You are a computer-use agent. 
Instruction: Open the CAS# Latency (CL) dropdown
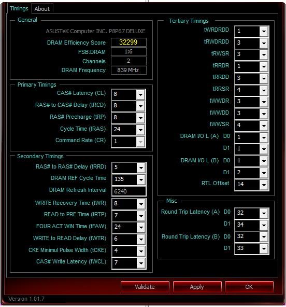[140, 95]
